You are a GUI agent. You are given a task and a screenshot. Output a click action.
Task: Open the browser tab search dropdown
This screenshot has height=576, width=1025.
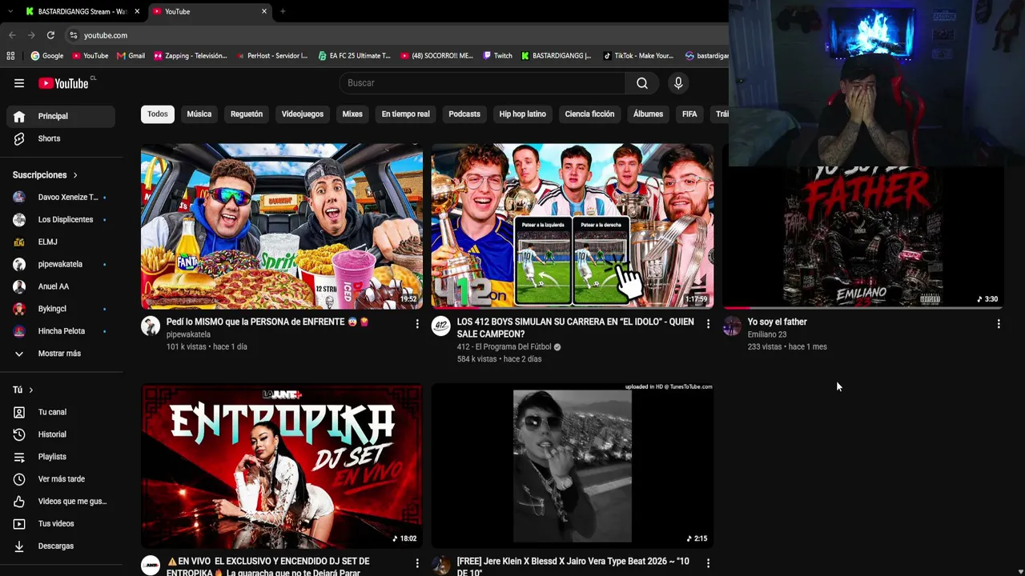(10, 11)
